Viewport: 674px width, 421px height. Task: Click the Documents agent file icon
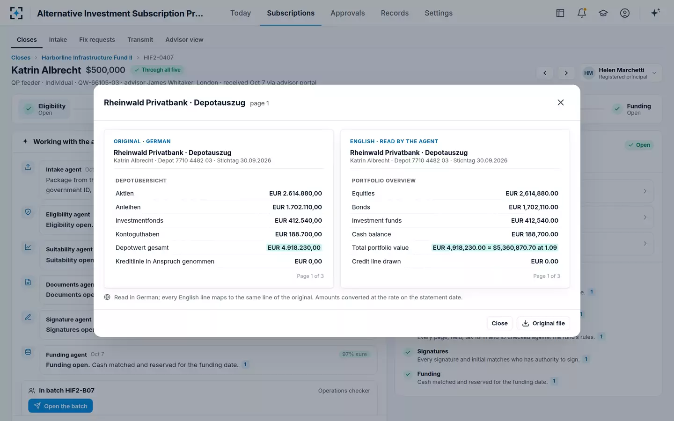[x=28, y=282]
